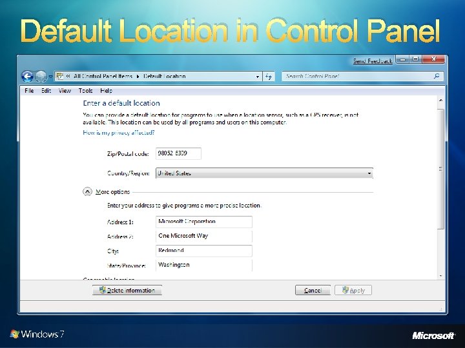Open the Send Feedback link
Image resolution: width=465 pixels, height=348 pixels.
point(373,61)
